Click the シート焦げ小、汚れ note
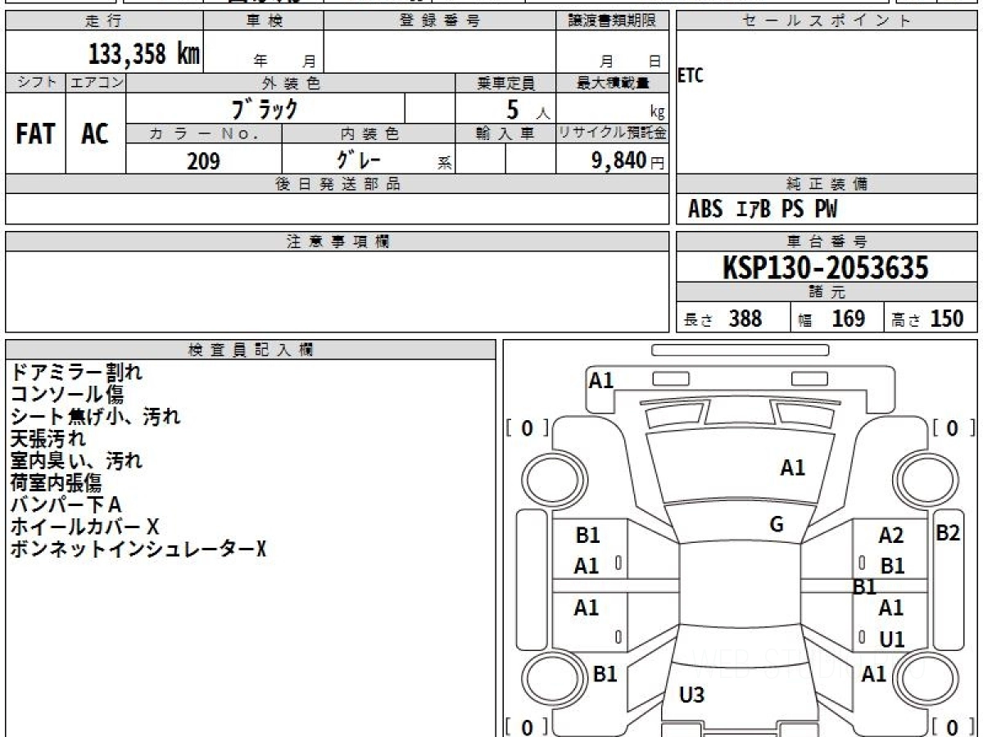The height and width of the screenshot is (737, 983). (95, 416)
